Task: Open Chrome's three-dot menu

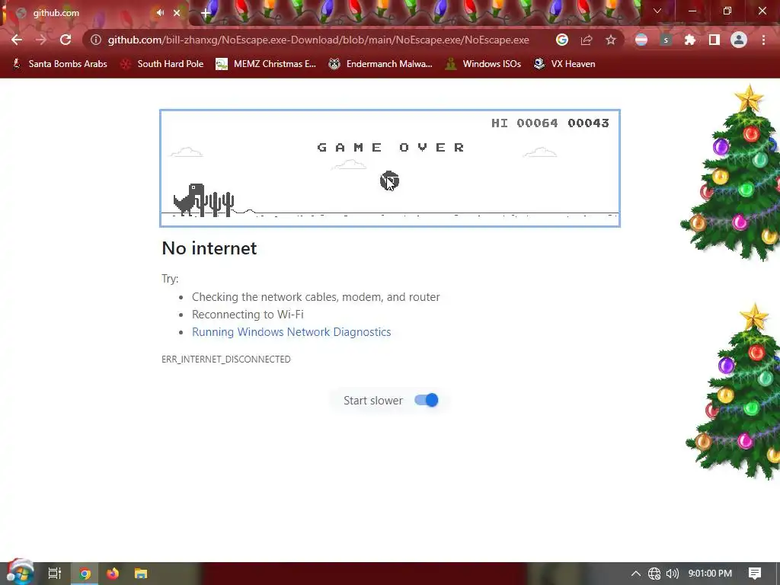Action: pos(763,40)
